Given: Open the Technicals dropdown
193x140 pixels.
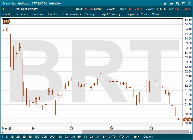Looking at the screenshot, I should click(22, 14).
